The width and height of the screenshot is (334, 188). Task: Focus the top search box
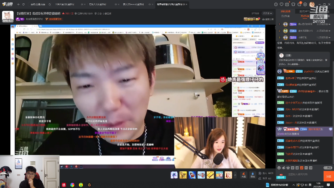39,4
